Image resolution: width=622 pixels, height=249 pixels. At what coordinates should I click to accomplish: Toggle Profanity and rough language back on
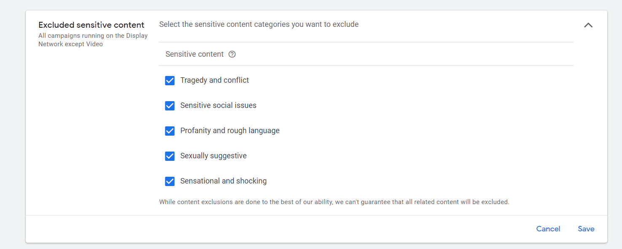[170, 131]
